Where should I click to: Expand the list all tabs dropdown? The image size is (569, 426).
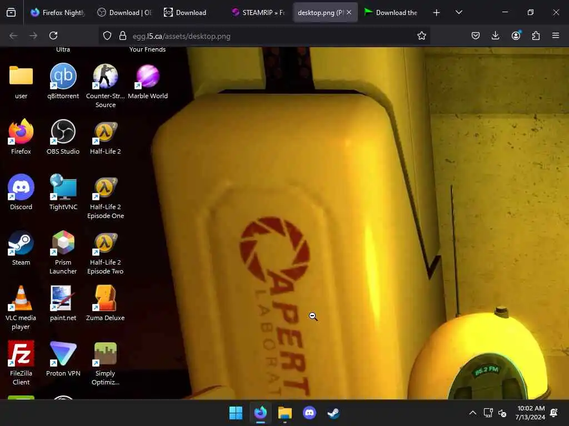[458, 13]
